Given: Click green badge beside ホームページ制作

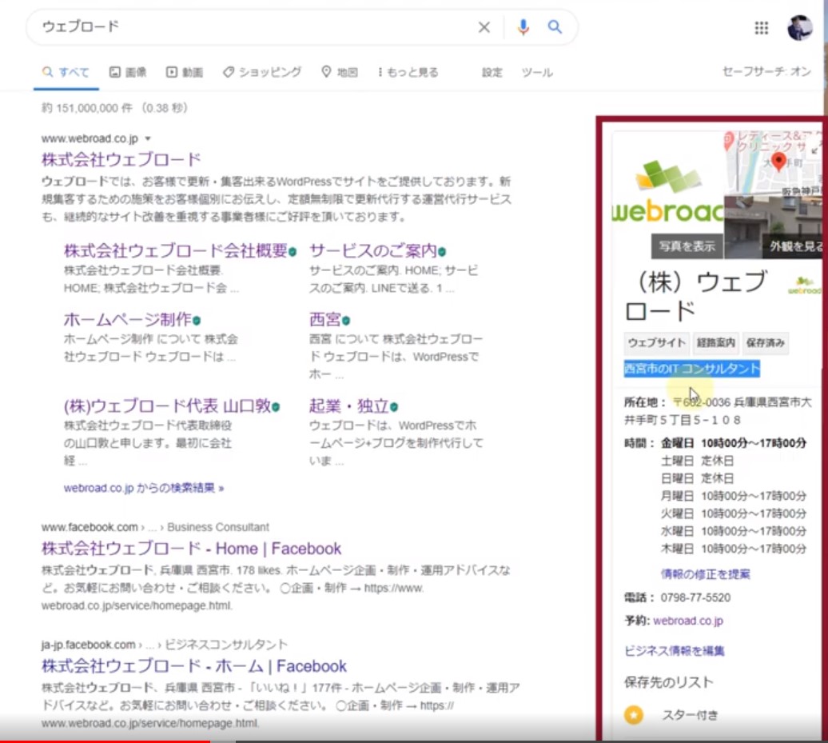Looking at the screenshot, I should pyautogui.click(x=197, y=321).
